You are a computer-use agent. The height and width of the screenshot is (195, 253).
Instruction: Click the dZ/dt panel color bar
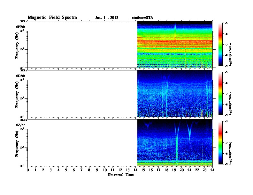click(220, 143)
